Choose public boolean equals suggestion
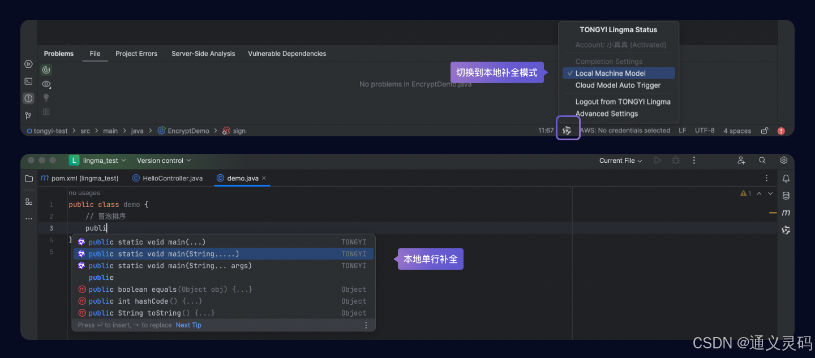The image size is (815, 358). [224, 290]
